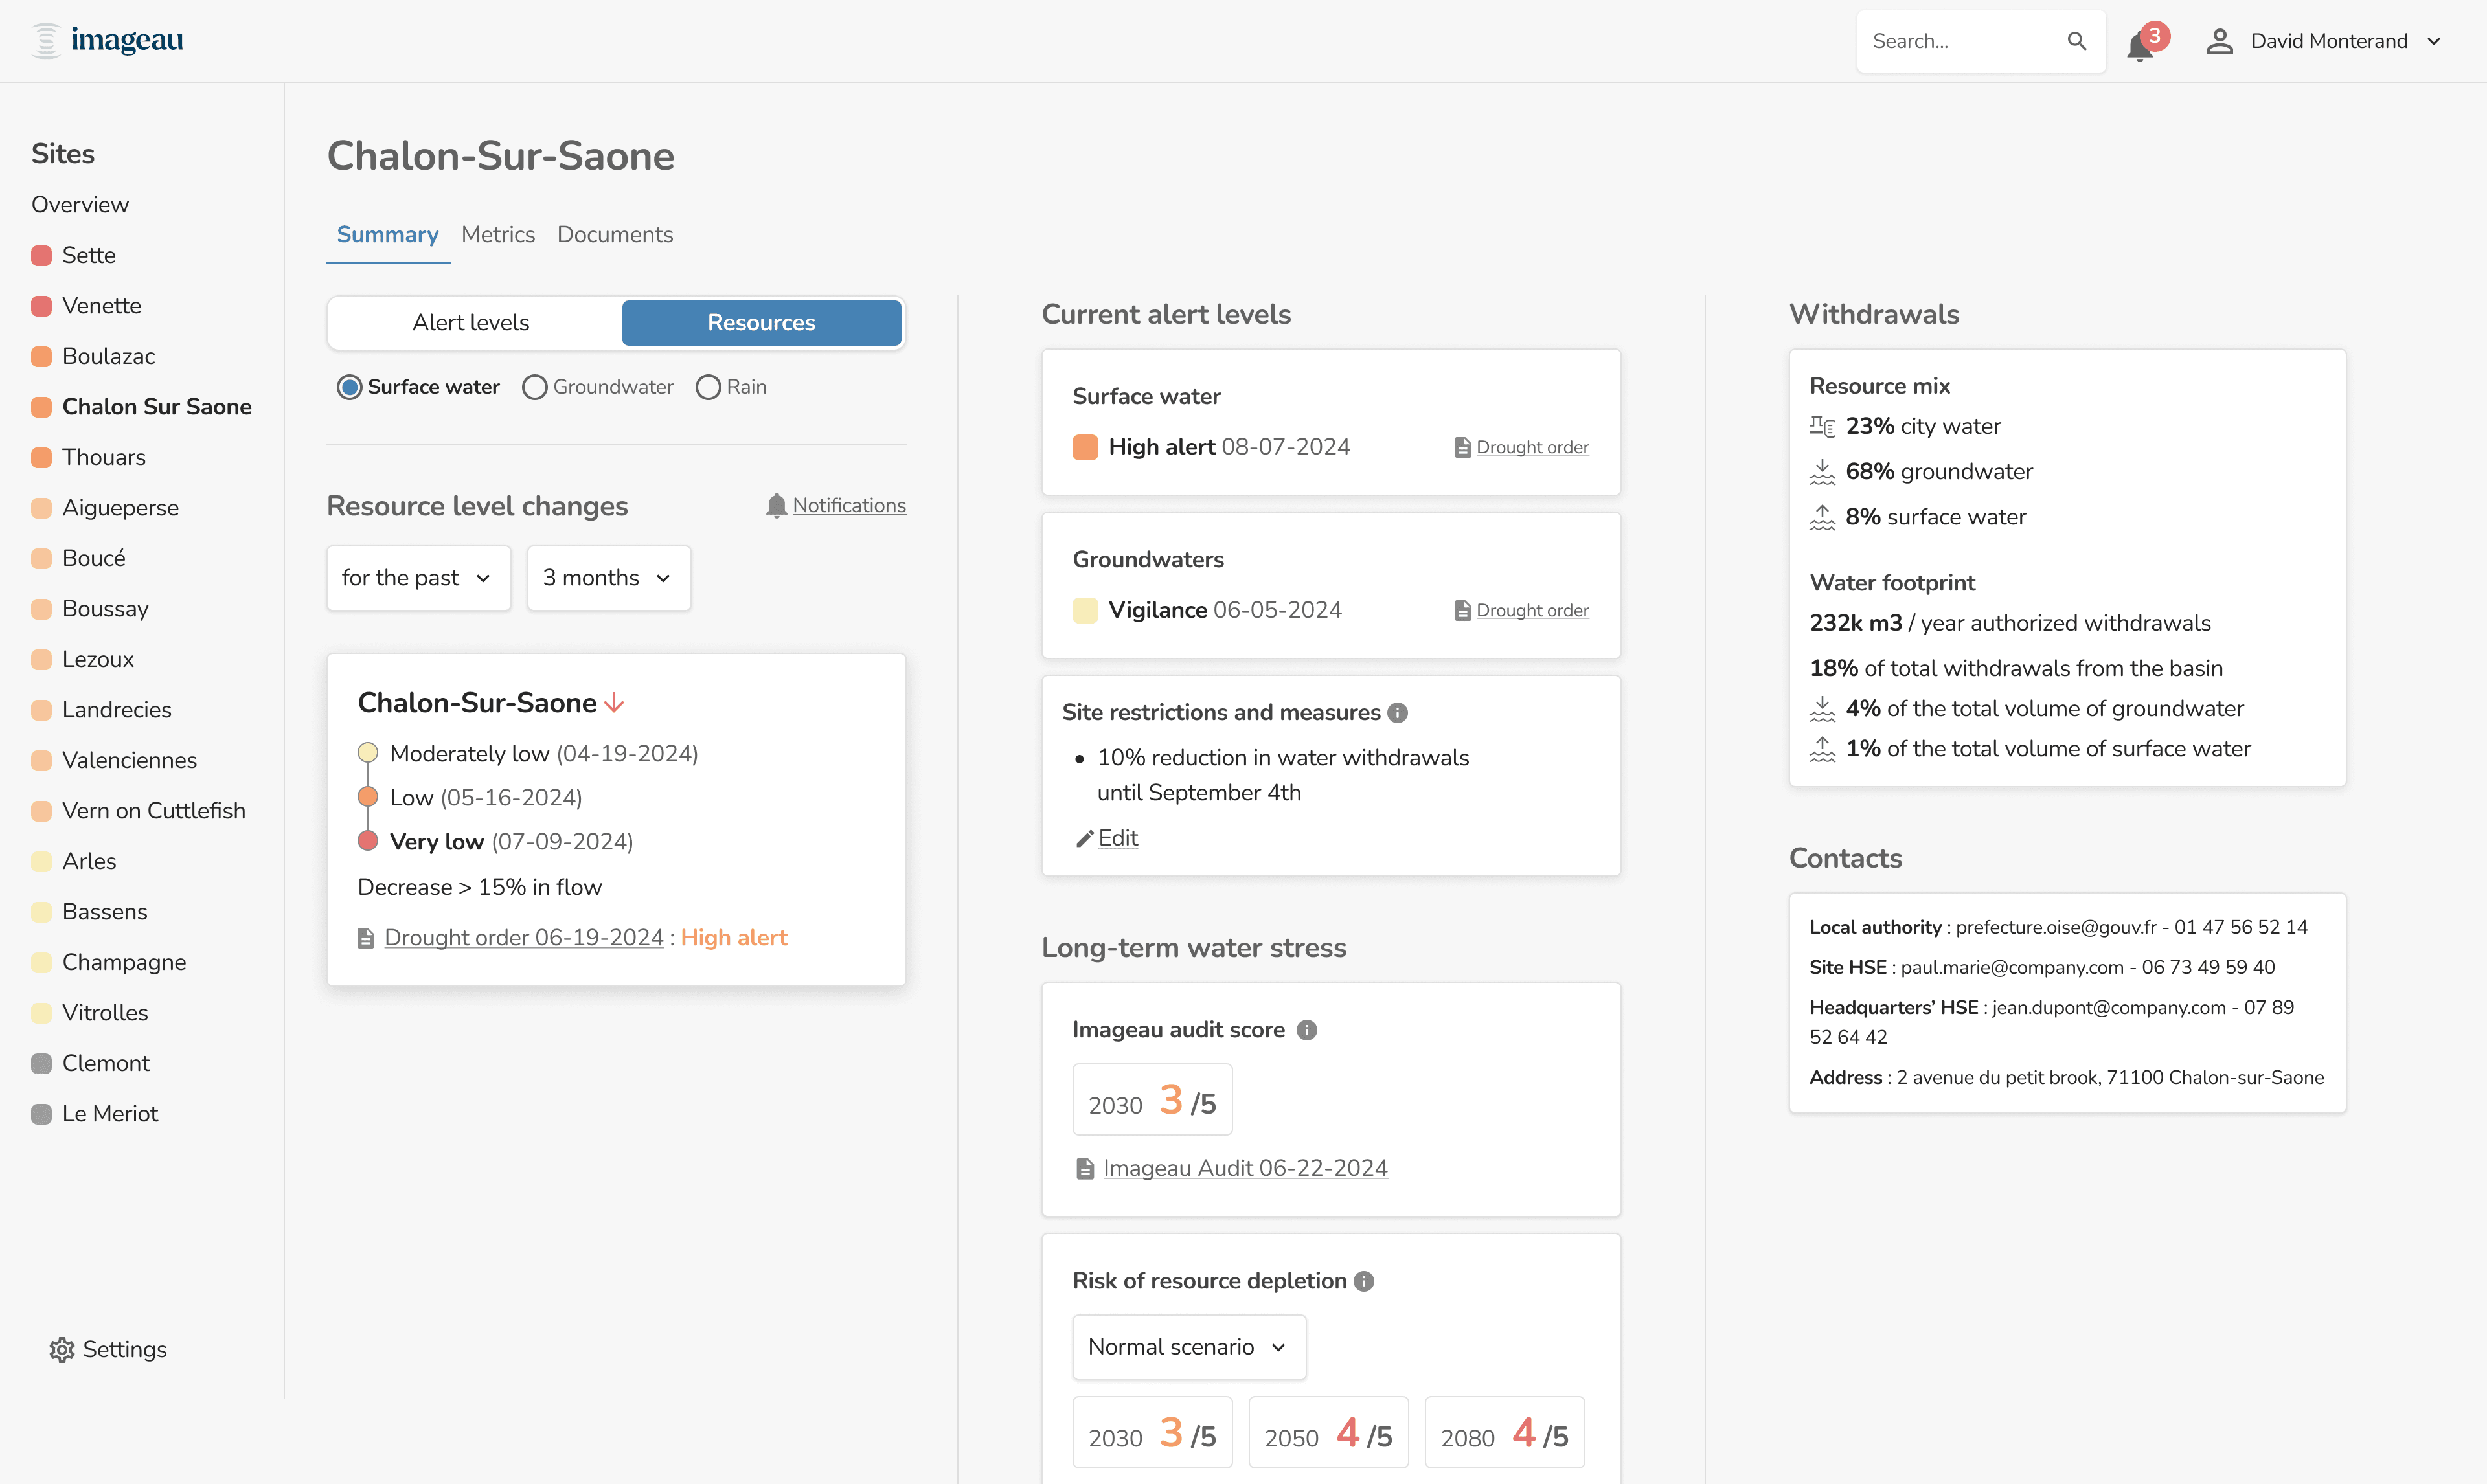This screenshot has width=2487, height=1484.
Task: Choose the Rain radio button
Action: (708, 387)
